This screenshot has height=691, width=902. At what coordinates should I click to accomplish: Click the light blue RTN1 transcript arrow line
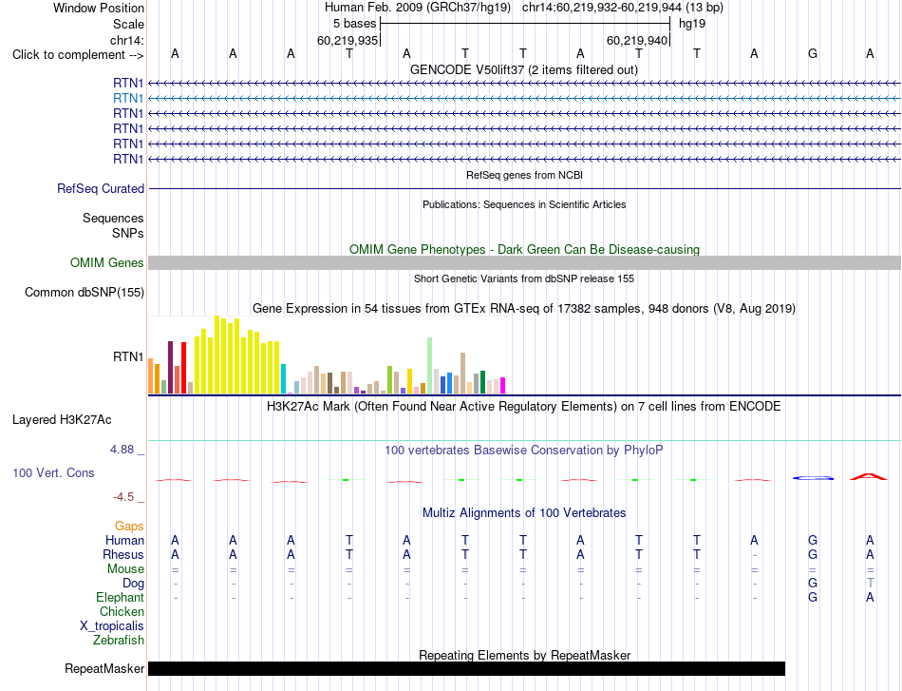coord(524,99)
